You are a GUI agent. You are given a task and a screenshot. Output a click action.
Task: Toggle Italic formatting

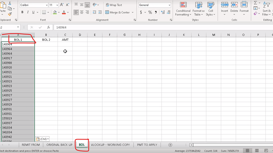tap(28, 12)
